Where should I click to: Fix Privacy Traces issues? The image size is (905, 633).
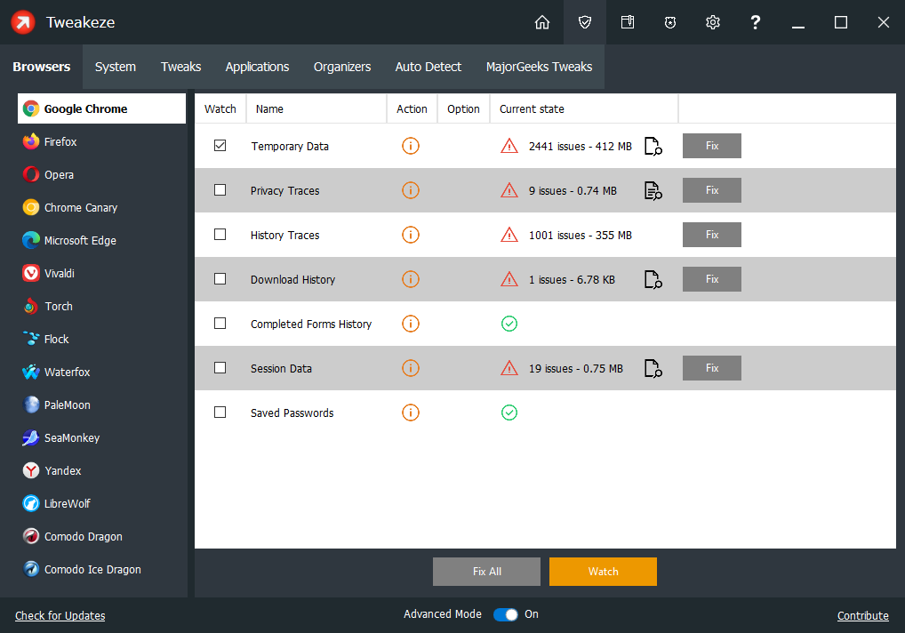[712, 190]
